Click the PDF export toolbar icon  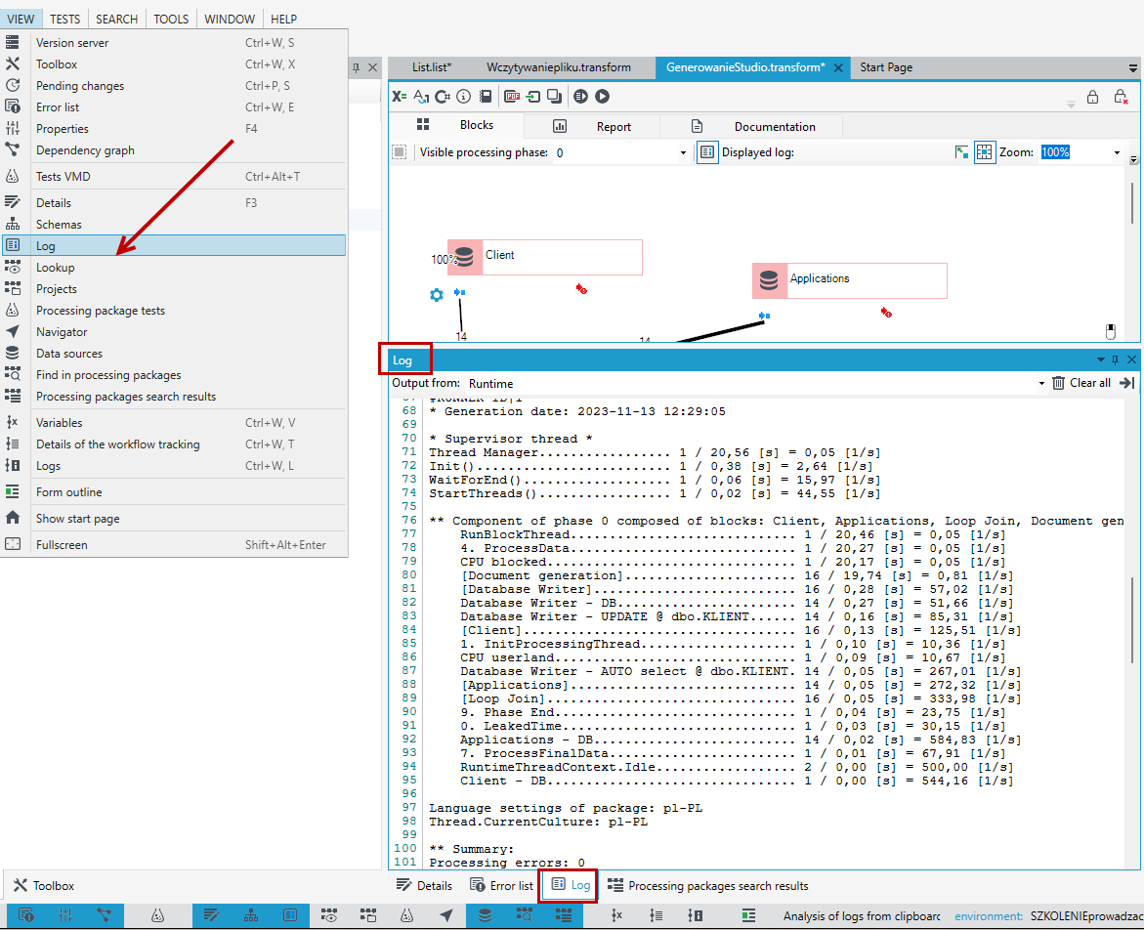[512, 97]
